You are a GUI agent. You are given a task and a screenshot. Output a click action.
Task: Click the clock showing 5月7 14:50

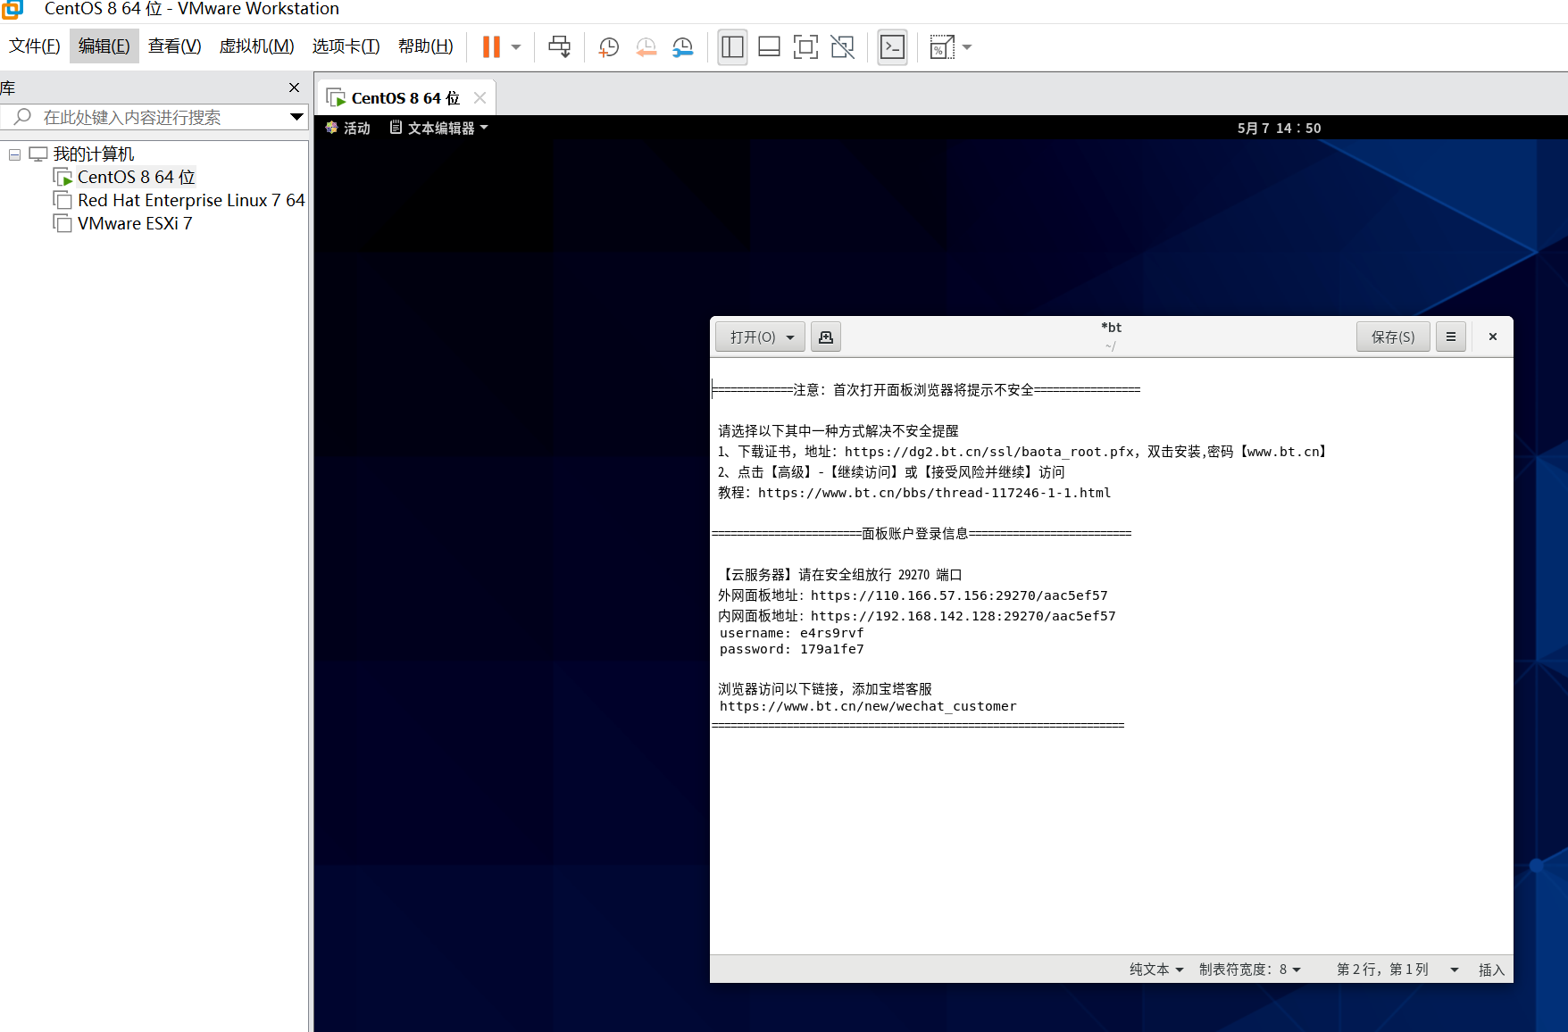(1279, 128)
